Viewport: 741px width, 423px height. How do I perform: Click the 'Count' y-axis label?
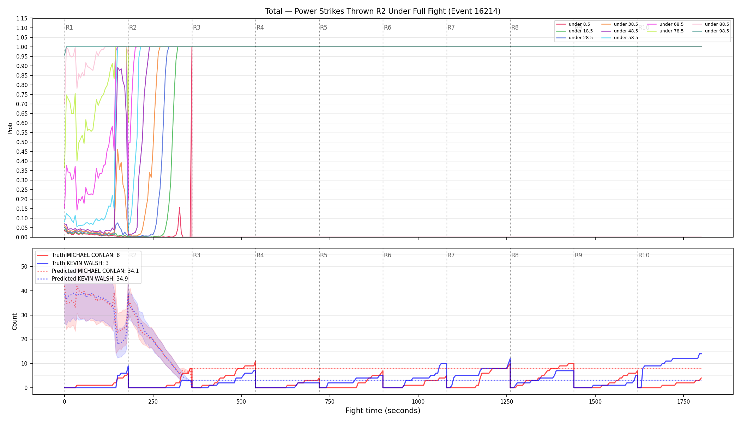(x=14, y=321)
